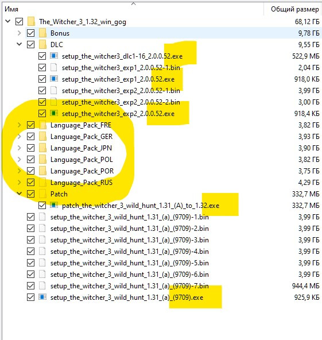This screenshot has width=322, height=340.
Task: Select setup_the_witcher3_exp1_2.0.0.52-1.bin file name
Action: pyautogui.click(x=121, y=68)
